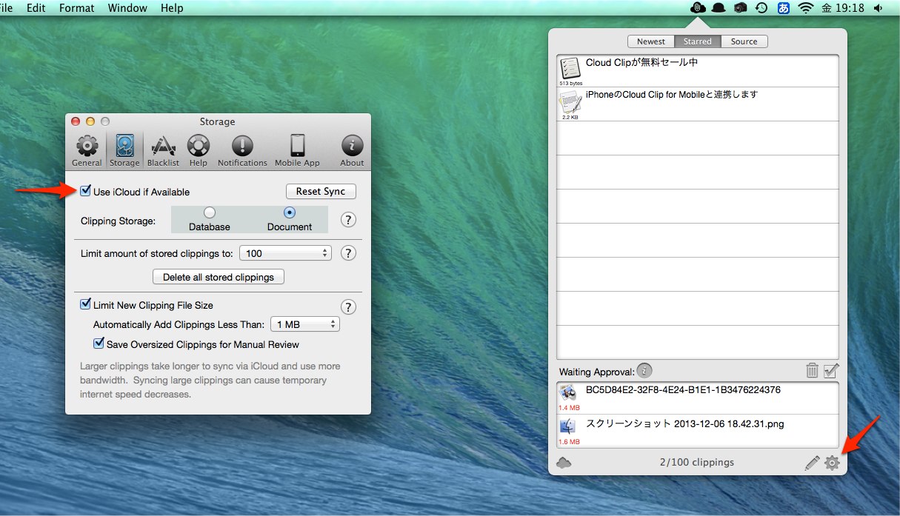Open the 1 MB size limit dropdown
This screenshot has height=516, width=900.
(x=304, y=324)
